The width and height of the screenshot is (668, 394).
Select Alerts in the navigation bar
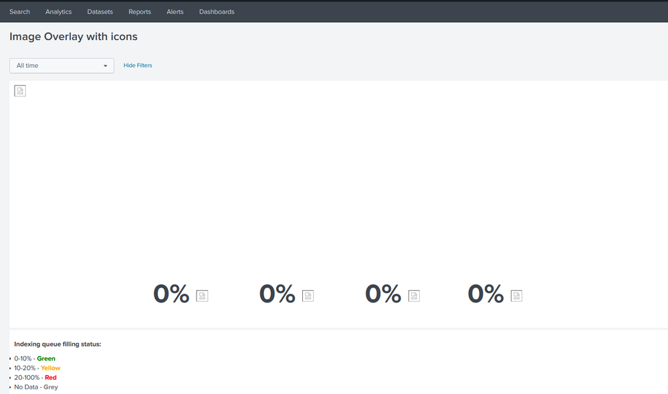pos(175,11)
